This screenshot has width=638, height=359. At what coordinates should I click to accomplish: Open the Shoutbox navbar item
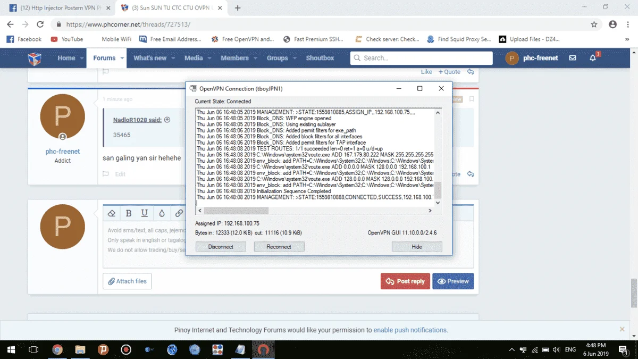point(320,58)
